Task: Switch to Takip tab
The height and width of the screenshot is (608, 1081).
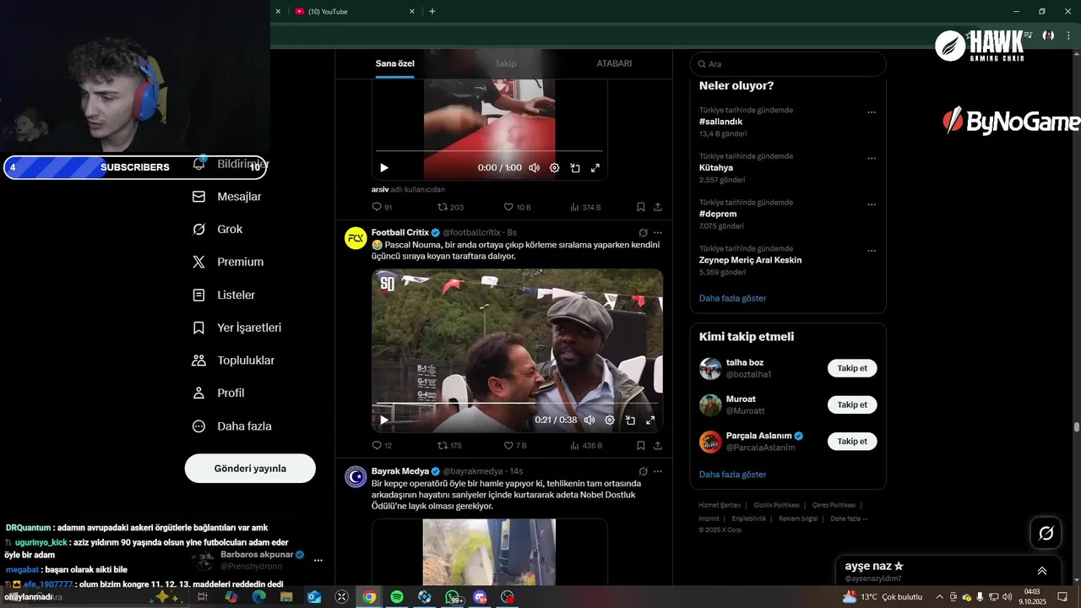Action: point(506,63)
